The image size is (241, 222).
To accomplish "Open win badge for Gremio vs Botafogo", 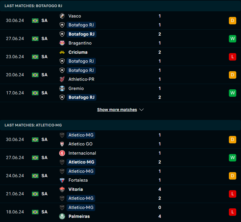I will (232, 93).
